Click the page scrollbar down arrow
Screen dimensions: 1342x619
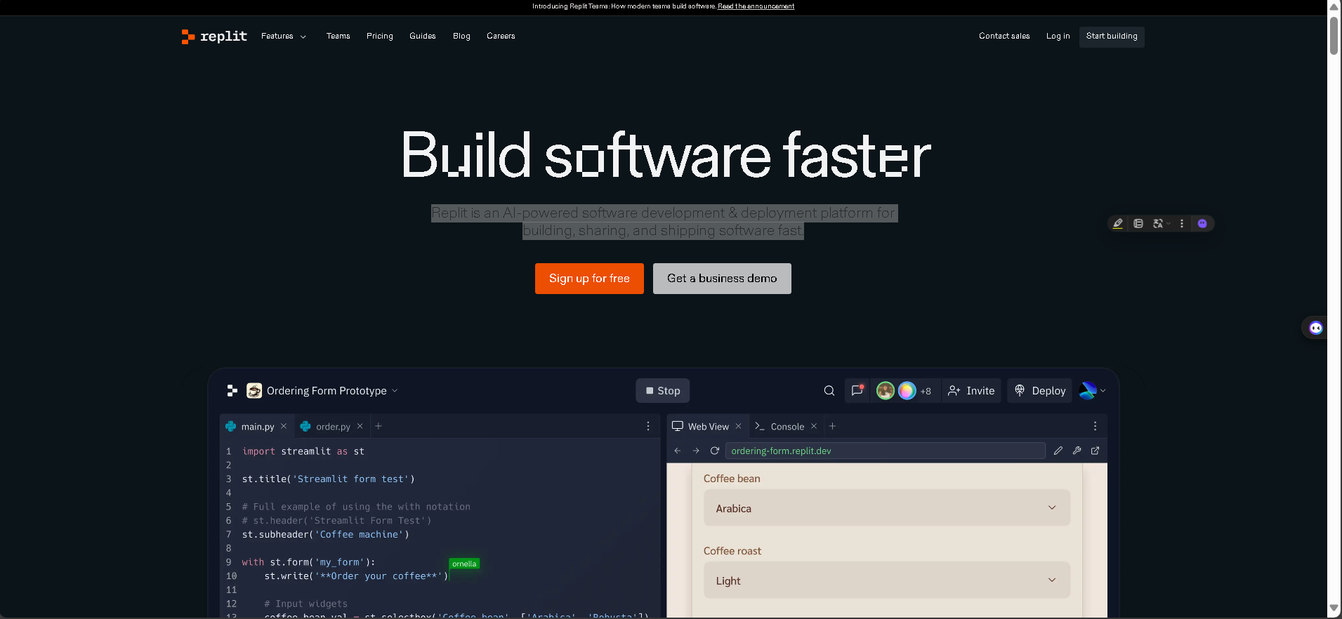1334,608
